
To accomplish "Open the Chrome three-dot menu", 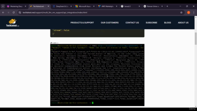I will pos(194,12).
